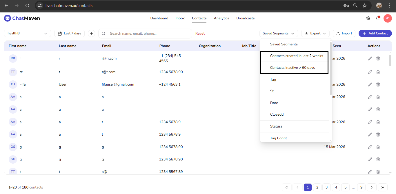Open the settings gear
396x194 pixels.
pyautogui.click(x=368, y=18)
